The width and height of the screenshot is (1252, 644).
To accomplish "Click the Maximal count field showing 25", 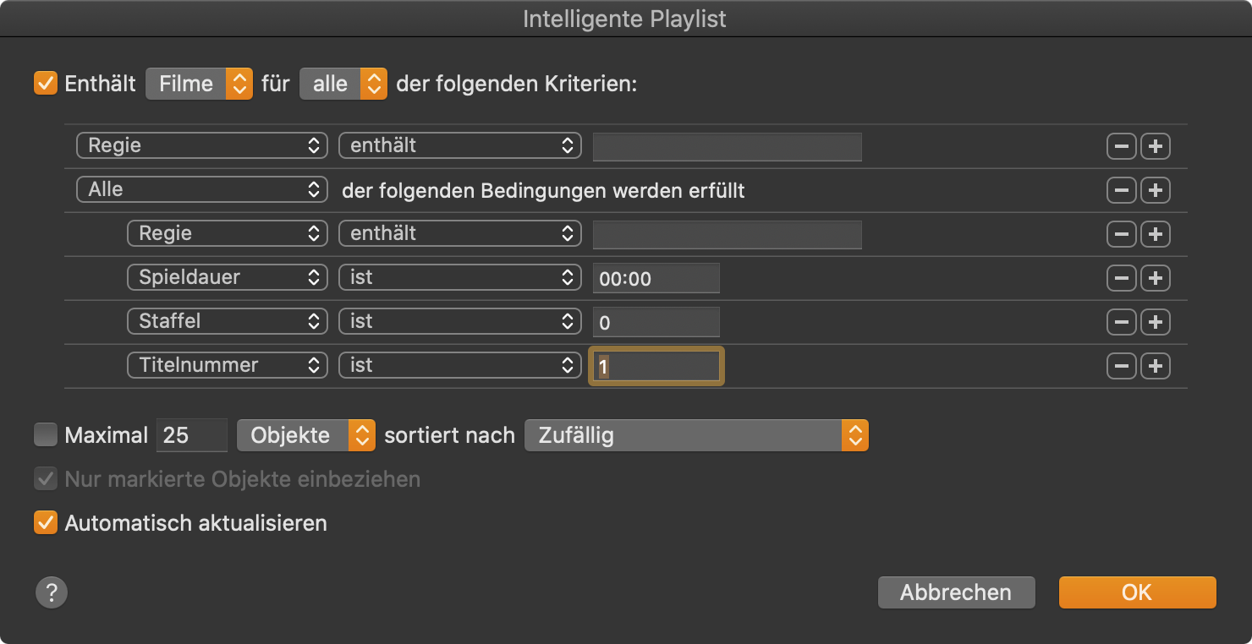I will click(x=191, y=435).
